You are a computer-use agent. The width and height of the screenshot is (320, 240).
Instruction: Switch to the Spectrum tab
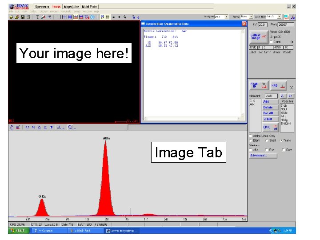coord(42,7)
